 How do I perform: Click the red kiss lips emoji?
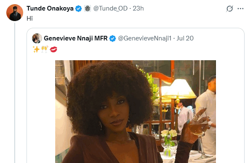click(x=53, y=49)
